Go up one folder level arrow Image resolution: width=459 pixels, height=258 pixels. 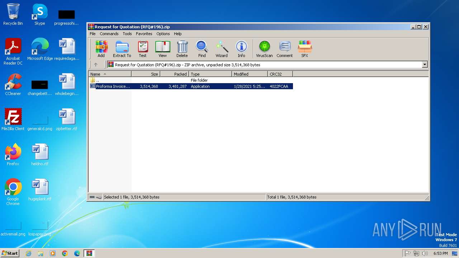[x=96, y=65]
